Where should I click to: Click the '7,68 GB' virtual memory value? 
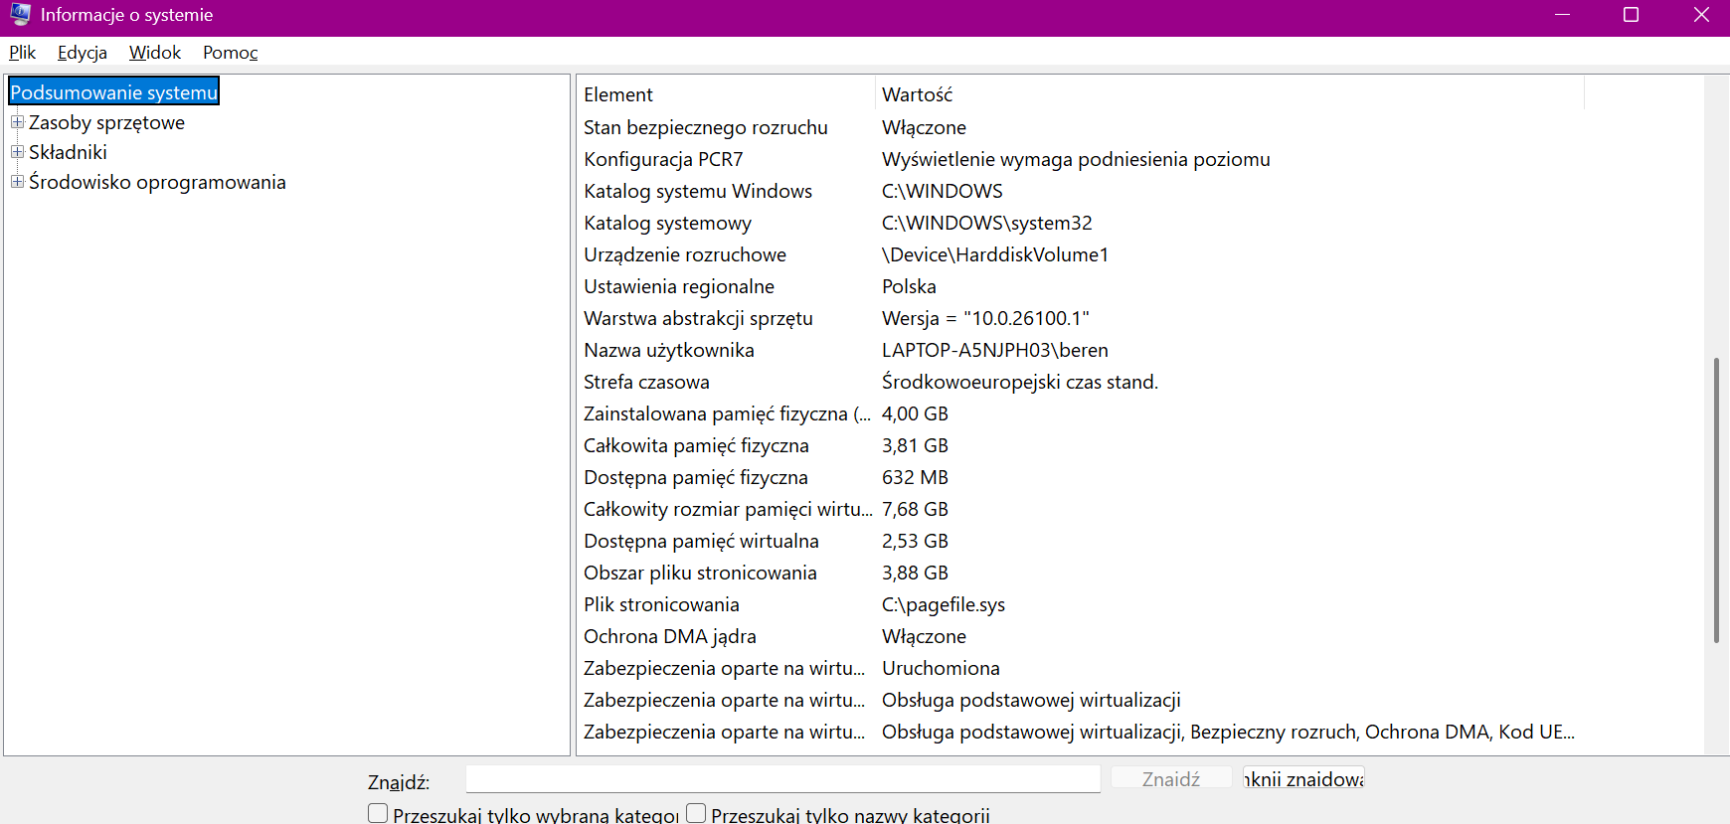point(915,509)
